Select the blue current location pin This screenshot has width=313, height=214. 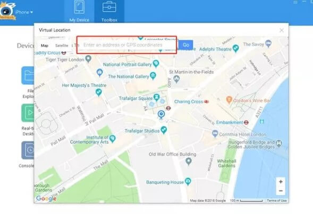click(162, 115)
